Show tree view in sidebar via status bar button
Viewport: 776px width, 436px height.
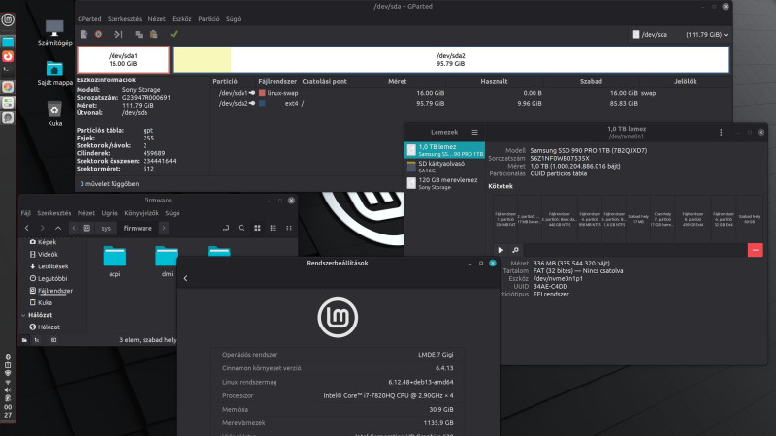point(37,340)
